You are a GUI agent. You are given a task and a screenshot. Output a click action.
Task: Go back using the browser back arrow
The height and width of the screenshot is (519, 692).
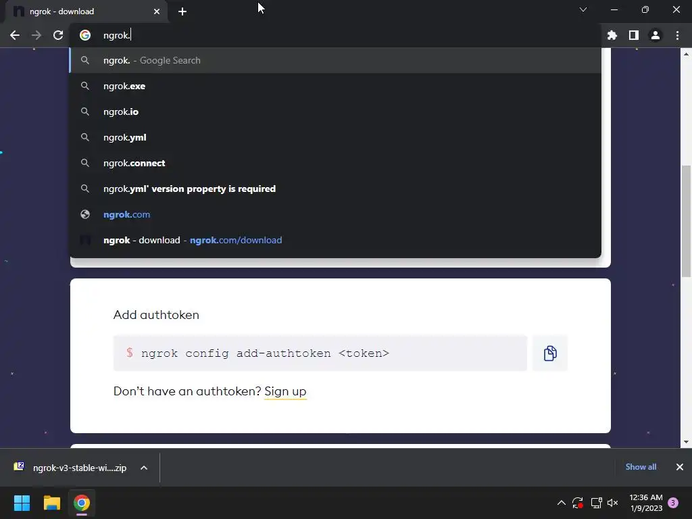coord(15,35)
